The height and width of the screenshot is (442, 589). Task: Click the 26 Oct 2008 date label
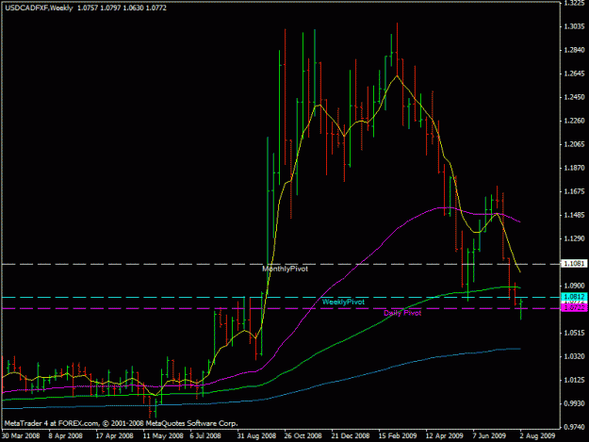pyautogui.click(x=303, y=436)
